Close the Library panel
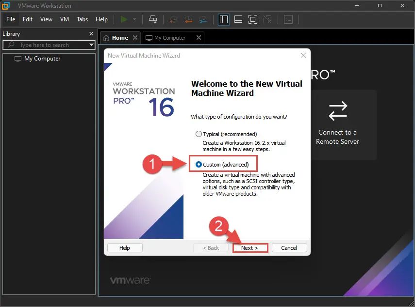415x307 pixels. [91, 33]
